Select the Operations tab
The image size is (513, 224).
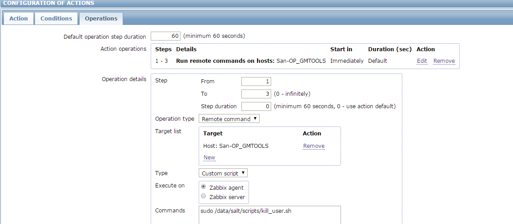tap(101, 18)
